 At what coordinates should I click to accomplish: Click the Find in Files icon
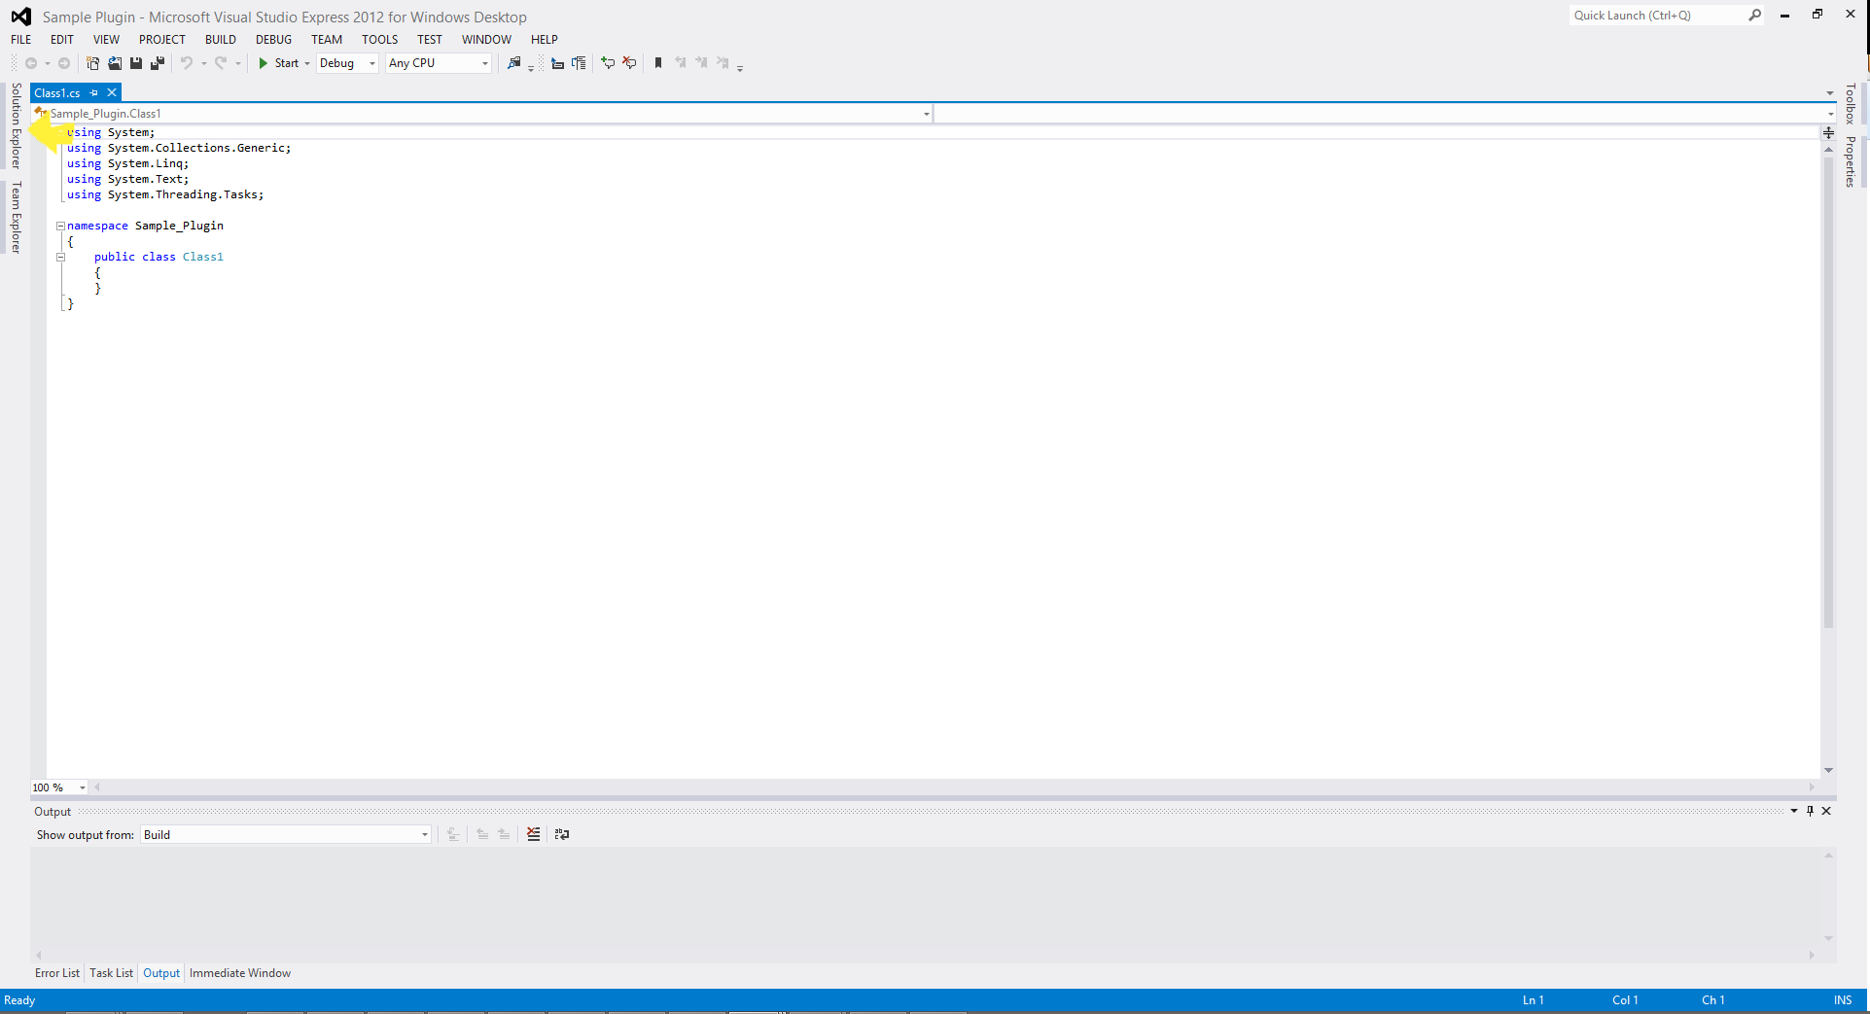[514, 63]
